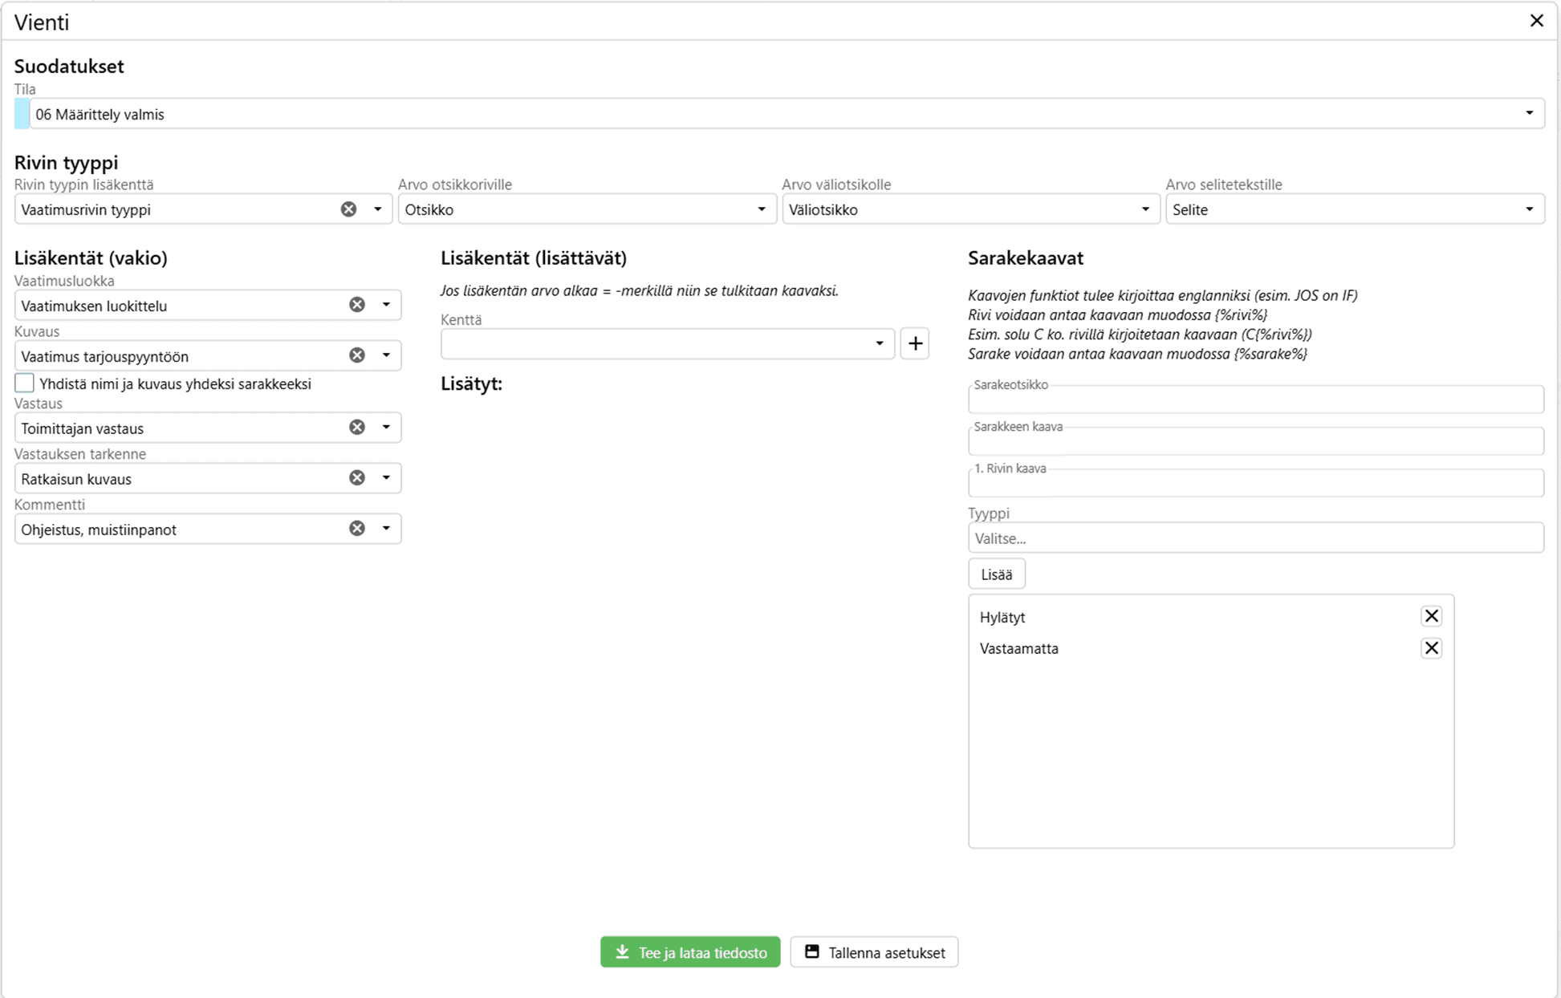Click the plus icon to add Kenttä
The height and width of the screenshot is (998, 1561).
(x=915, y=343)
